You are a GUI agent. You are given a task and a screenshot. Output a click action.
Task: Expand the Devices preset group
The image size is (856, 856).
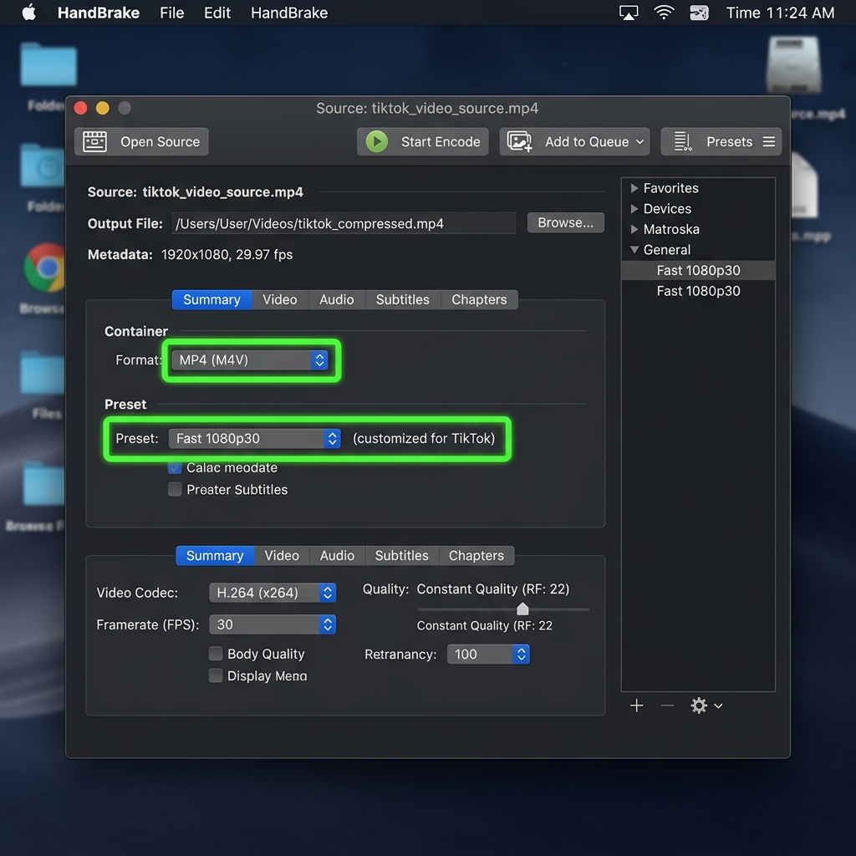634,208
